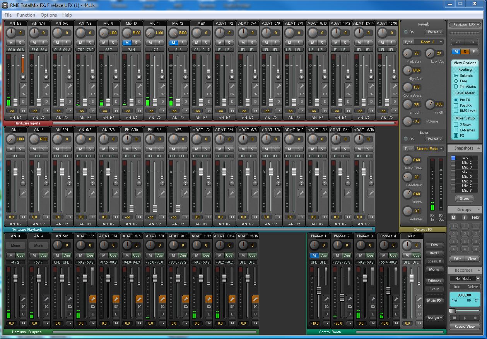Screen dimensions: 487x339
Task: Click Groups Solo S round button
Action: tap(465, 217)
